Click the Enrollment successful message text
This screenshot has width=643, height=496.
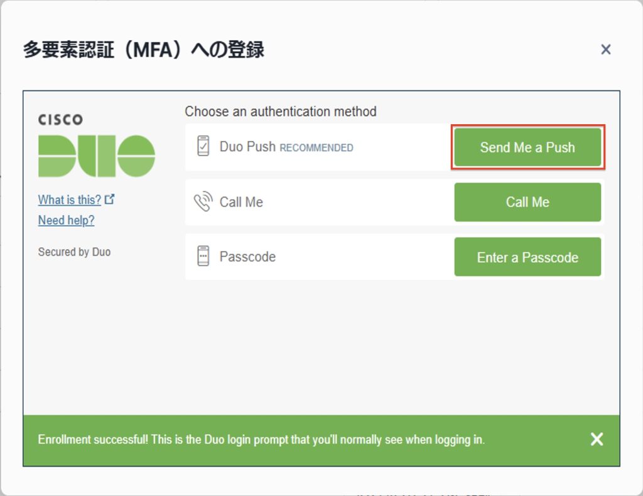tap(261, 440)
